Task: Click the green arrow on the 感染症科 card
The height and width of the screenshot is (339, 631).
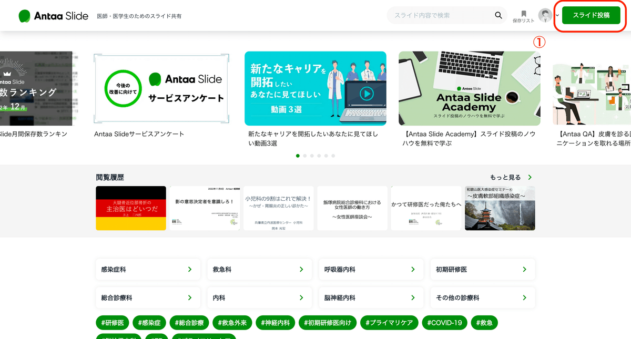Action: coord(189,269)
